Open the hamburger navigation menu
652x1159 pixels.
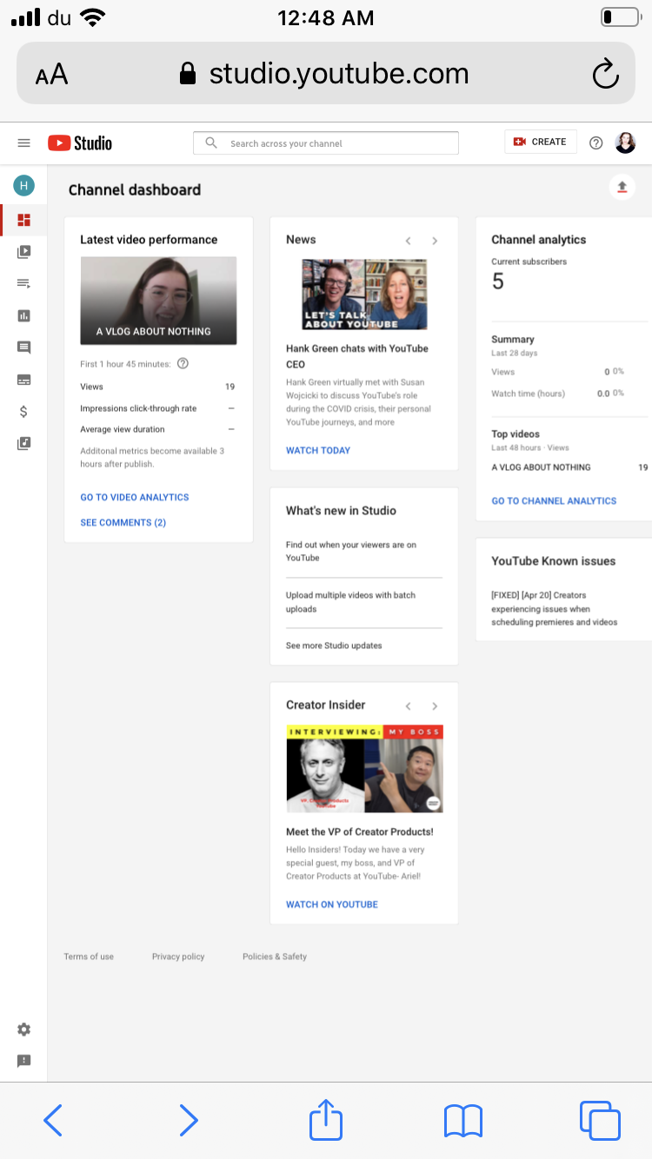(x=24, y=143)
